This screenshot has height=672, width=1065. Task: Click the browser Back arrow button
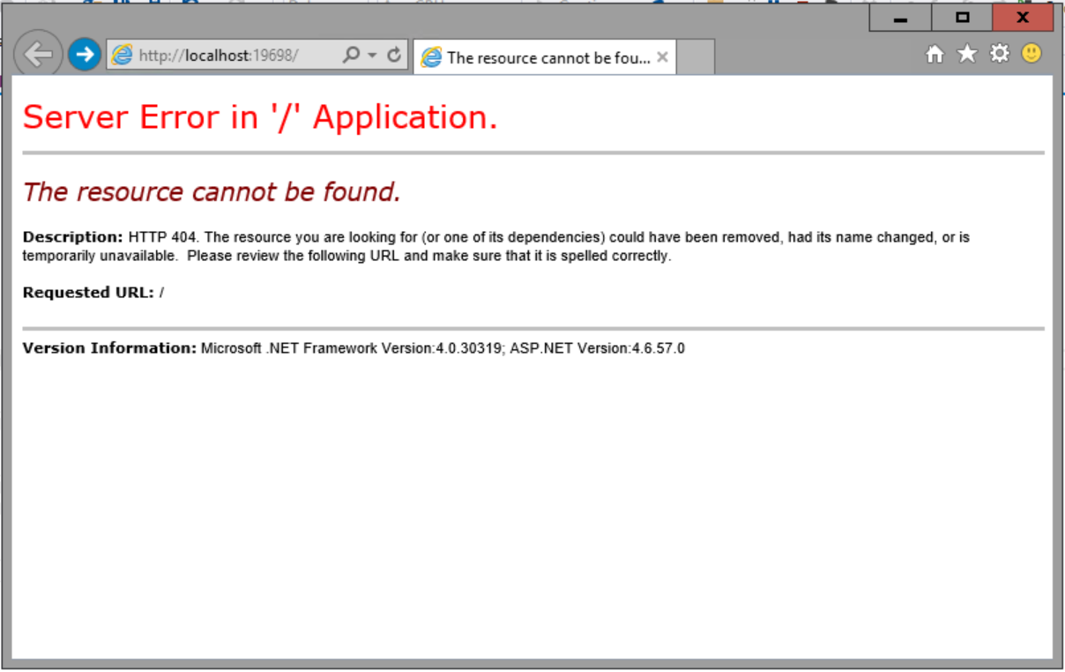point(38,55)
